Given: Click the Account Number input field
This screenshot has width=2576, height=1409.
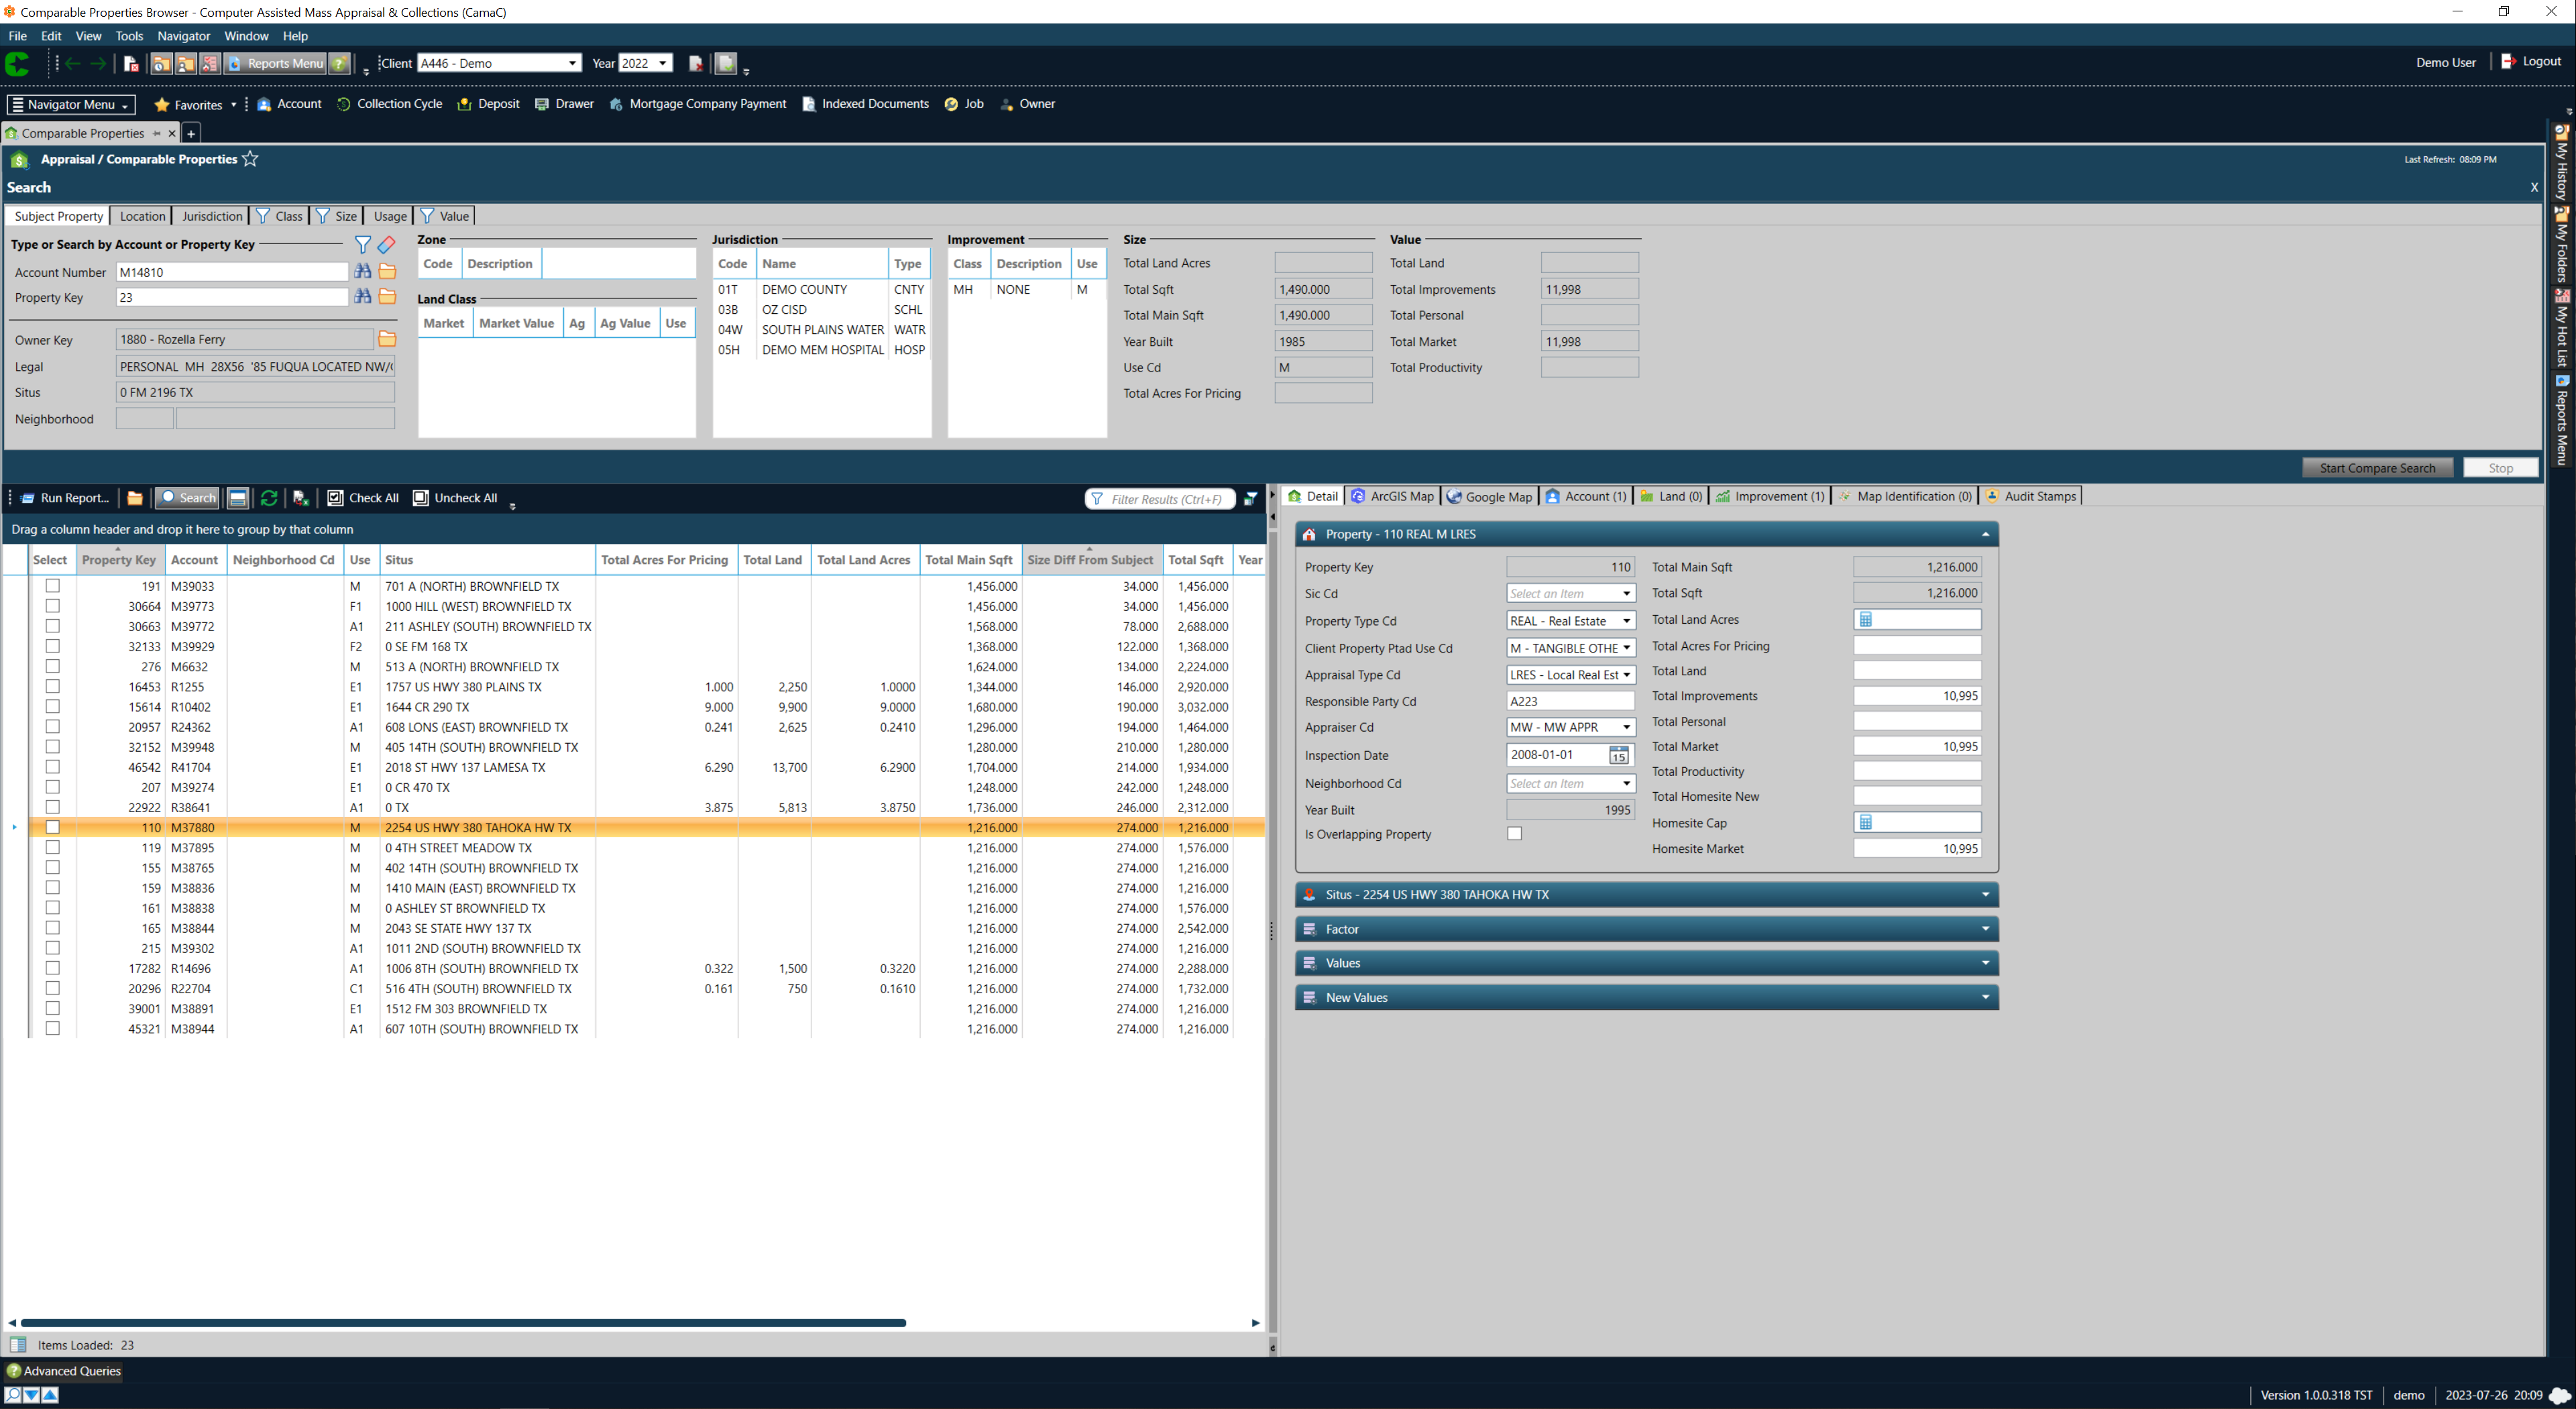Looking at the screenshot, I should point(232,272).
